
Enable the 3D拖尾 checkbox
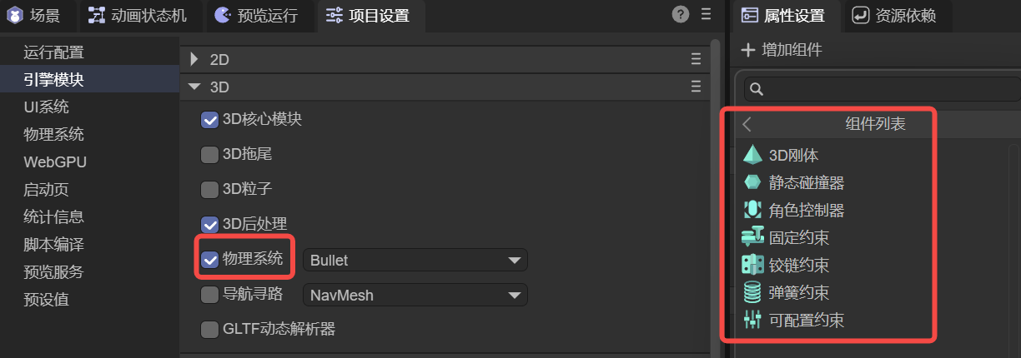tap(210, 155)
